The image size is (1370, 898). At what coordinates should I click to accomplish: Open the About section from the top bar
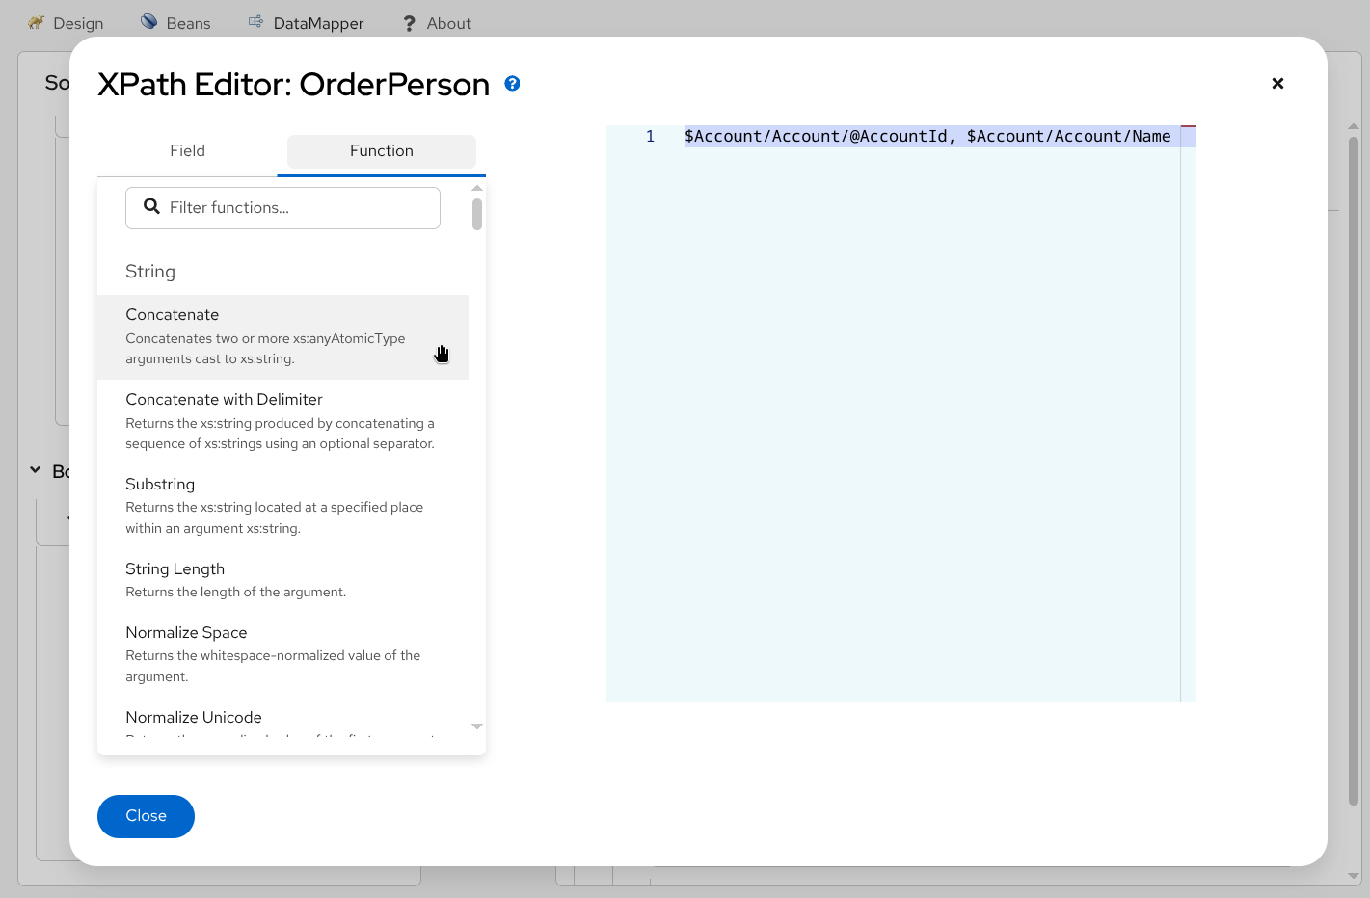[x=449, y=22]
